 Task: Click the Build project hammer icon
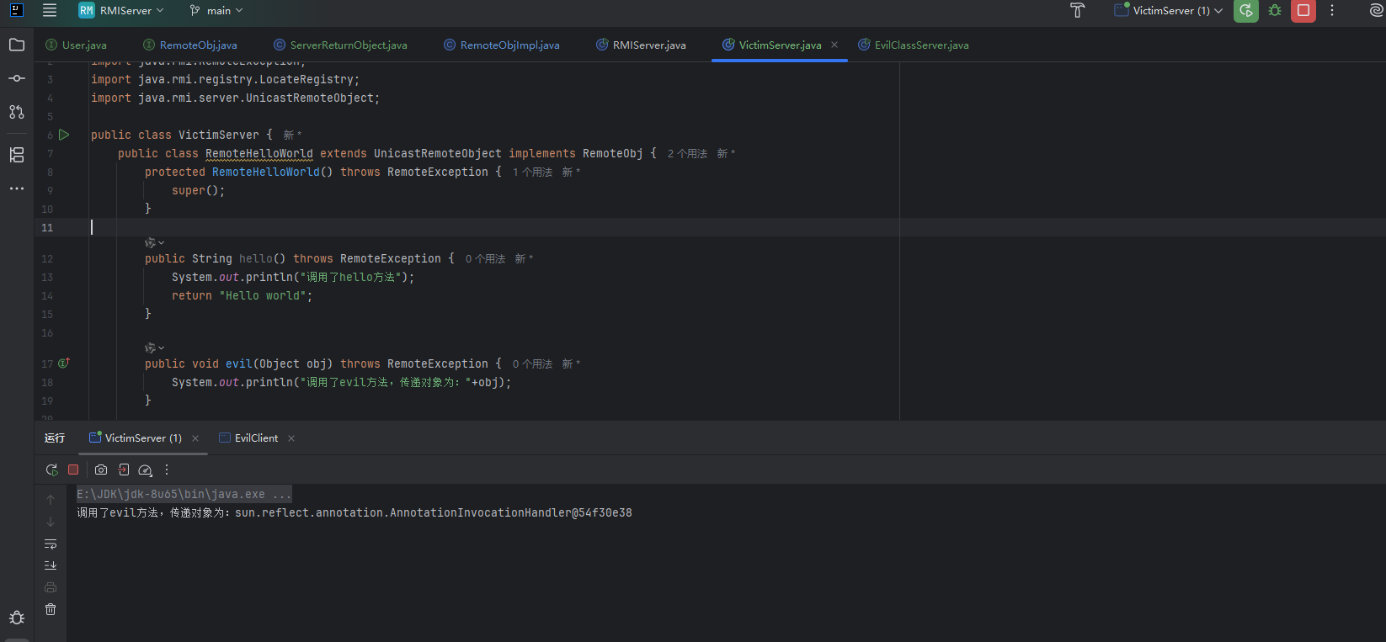click(1077, 11)
